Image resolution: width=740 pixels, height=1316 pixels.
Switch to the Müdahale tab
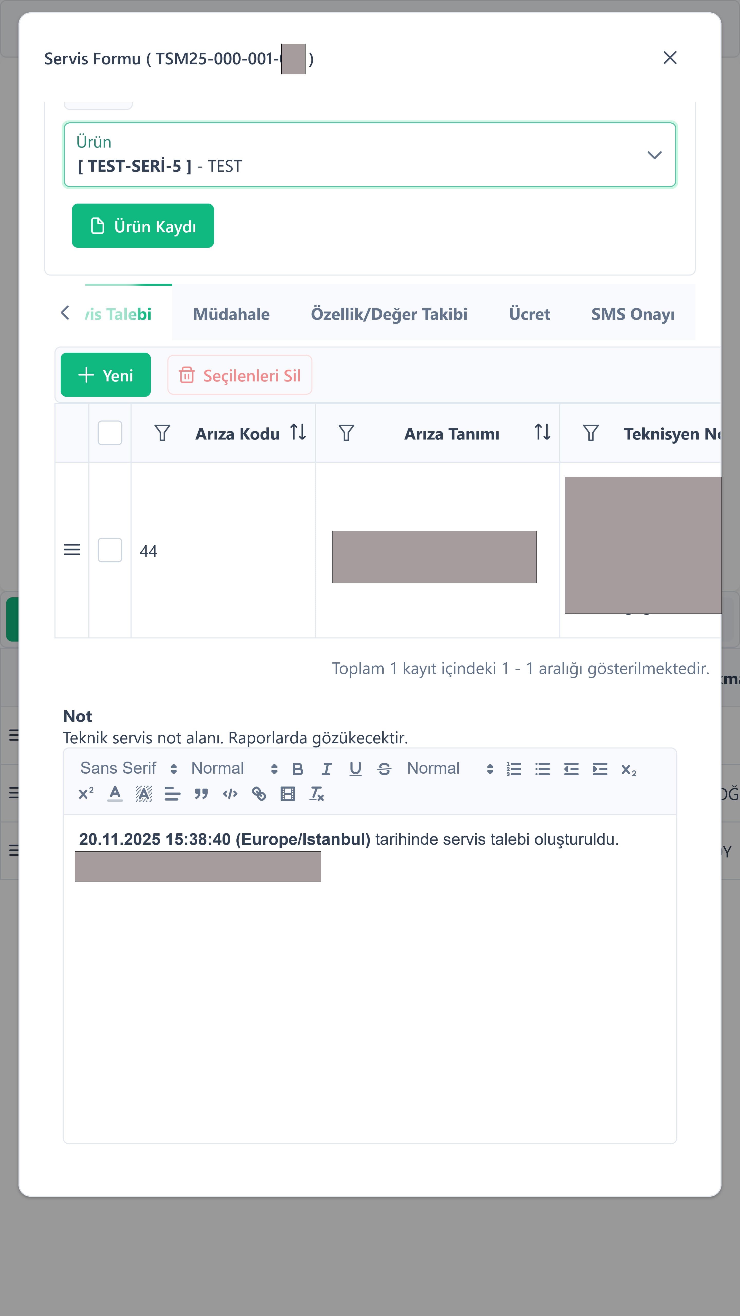[x=231, y=314]
